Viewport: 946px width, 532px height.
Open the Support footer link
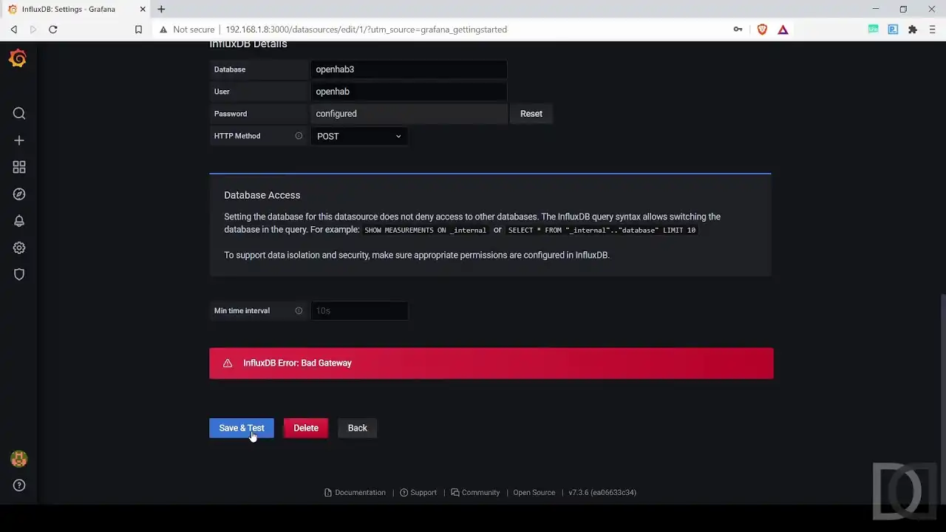pos(418,493)
